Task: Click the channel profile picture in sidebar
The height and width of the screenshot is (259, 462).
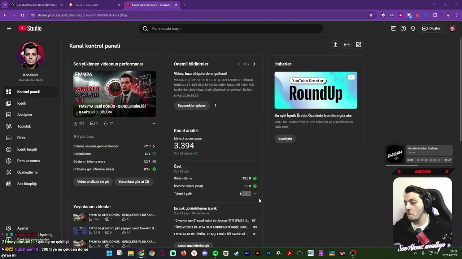Action: pos(31,55)
